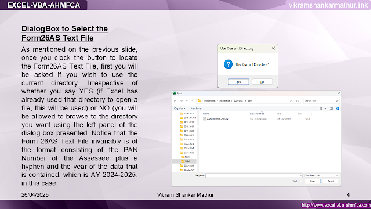The image size is (371, 209).
Task: Click the IncomeTax breadcrumb segment
Action: 224,100
